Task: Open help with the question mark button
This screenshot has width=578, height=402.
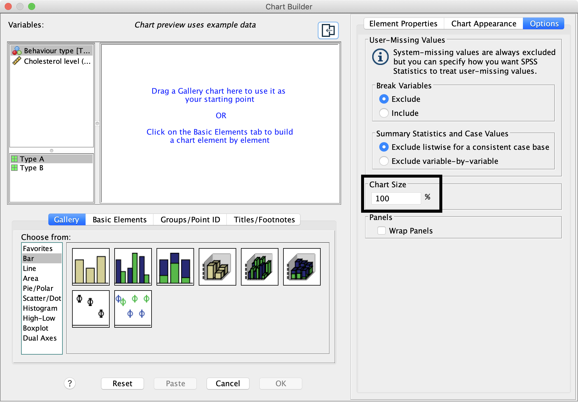Action: [x=70, y=383]
